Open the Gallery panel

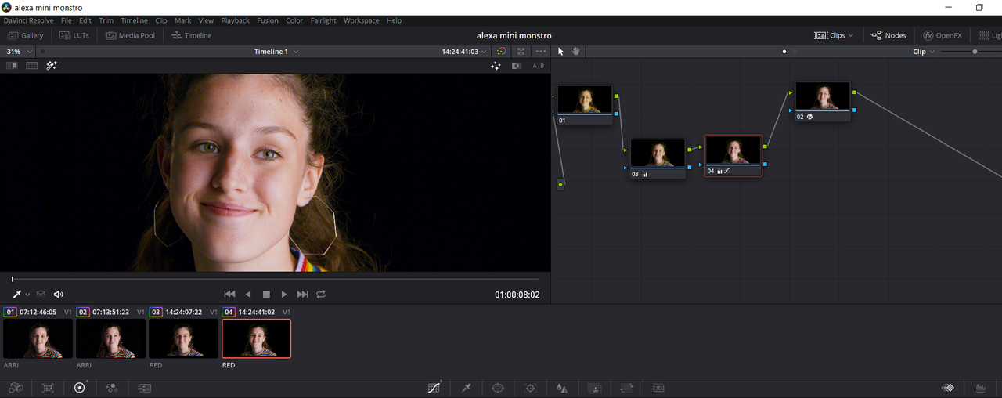[x=26, y=35]
